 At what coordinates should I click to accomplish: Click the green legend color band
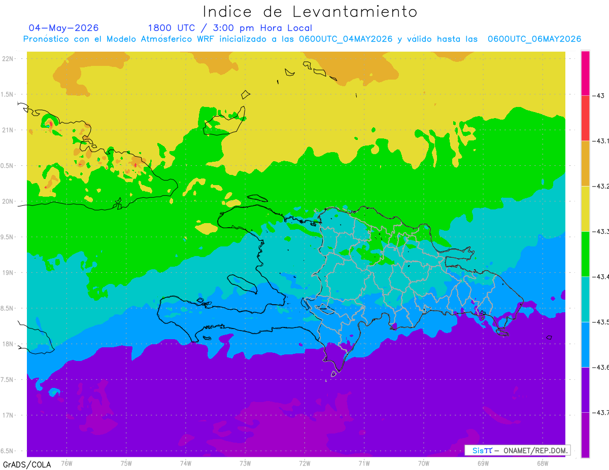pyautogui.click(x=585, y=254)
